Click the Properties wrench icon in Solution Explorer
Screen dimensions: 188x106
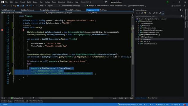tap(160, 13)
